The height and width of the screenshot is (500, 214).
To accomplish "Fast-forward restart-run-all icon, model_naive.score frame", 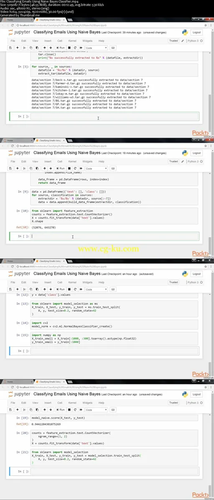I will [x=81, y=409].
